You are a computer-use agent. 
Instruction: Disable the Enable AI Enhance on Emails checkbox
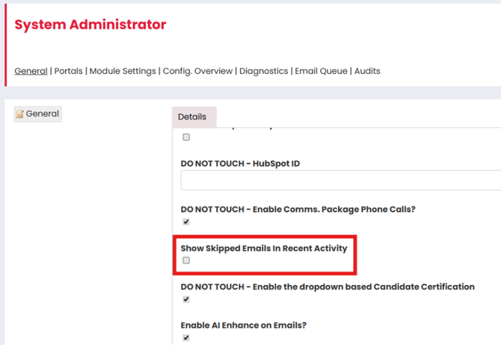click(186, 338)
